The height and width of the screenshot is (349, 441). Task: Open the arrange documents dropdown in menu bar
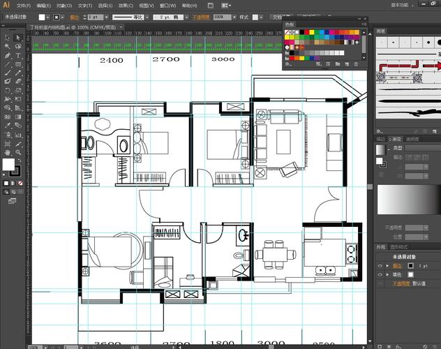226,6
